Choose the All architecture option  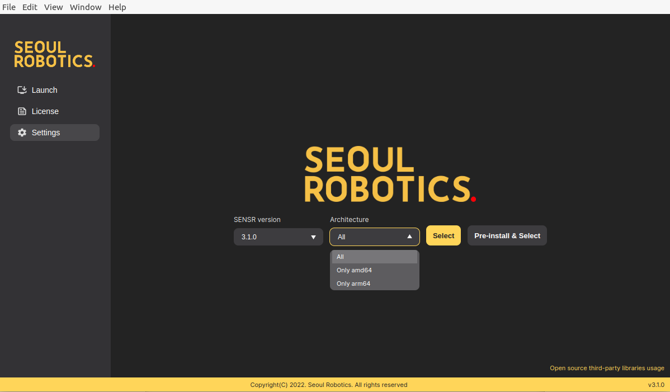(374, 257)
